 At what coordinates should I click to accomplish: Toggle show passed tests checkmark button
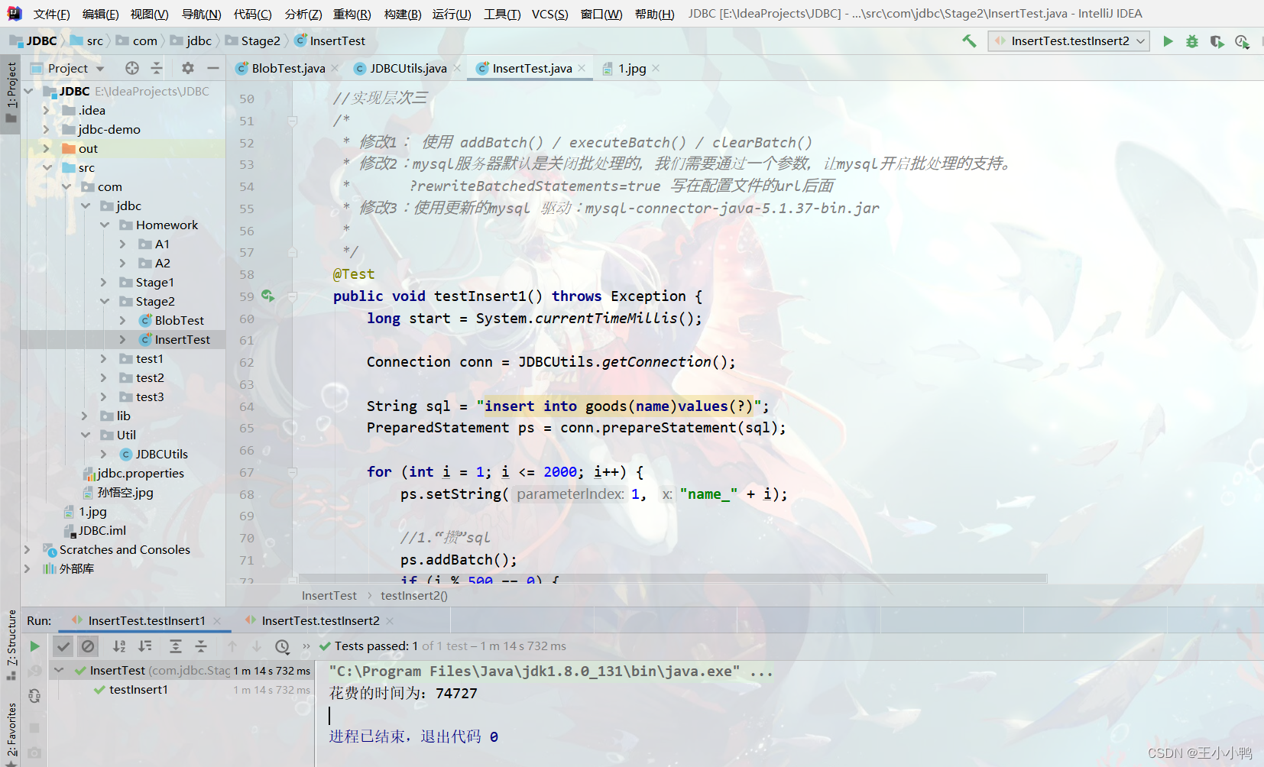pos(63,646)
